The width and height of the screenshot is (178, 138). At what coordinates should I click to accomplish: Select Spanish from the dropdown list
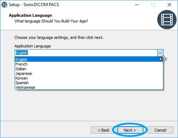point(89,83)
